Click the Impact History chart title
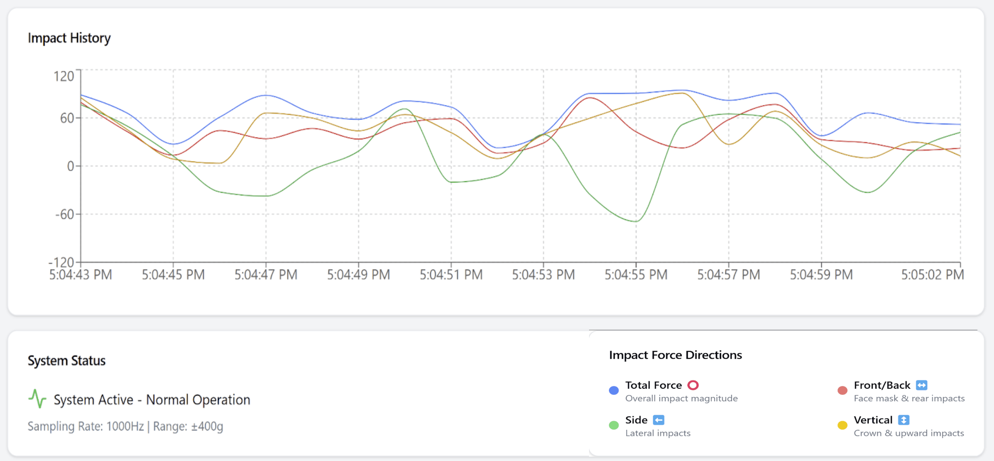The image size is (994, 461). (x=69, y=38)
